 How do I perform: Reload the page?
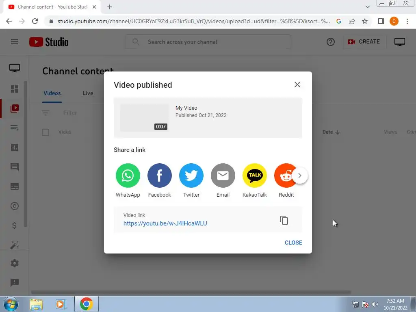pos(35,21)
